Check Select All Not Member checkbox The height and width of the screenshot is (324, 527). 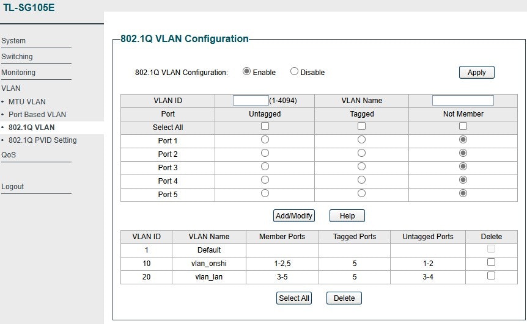point(463,126)
